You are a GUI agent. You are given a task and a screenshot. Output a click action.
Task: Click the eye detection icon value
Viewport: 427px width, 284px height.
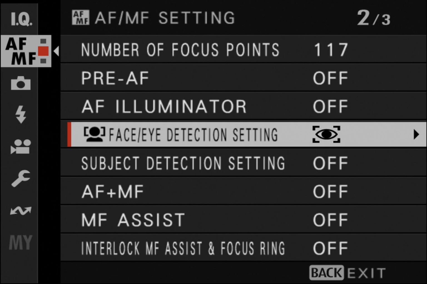click(x=326, y=135)
